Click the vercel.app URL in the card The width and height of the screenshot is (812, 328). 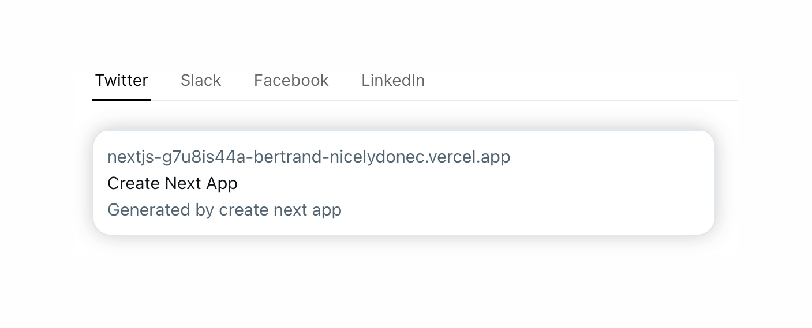[x=309, y=157]
